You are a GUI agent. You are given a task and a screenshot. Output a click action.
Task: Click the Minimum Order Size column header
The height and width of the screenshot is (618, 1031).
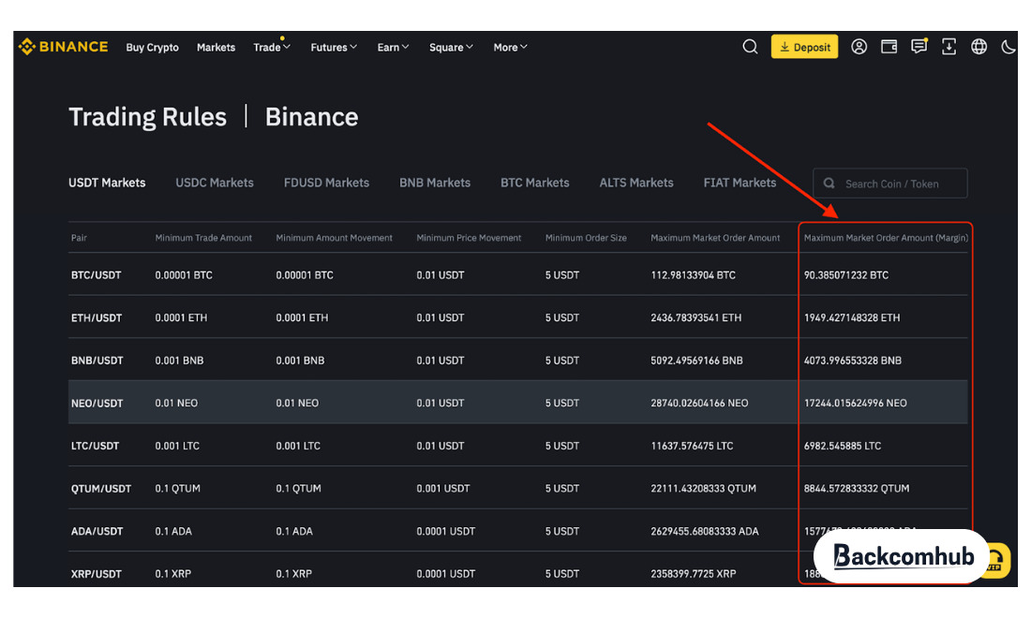coord(586,238)
